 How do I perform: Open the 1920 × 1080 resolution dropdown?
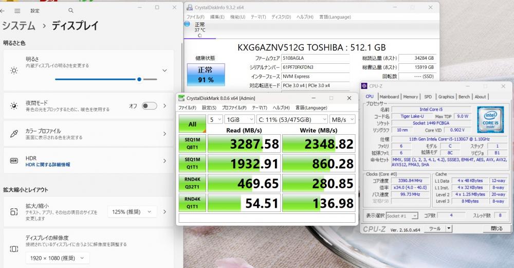coord(57,258)
